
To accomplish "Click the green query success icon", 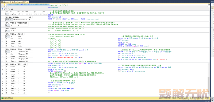I will 2,98.
